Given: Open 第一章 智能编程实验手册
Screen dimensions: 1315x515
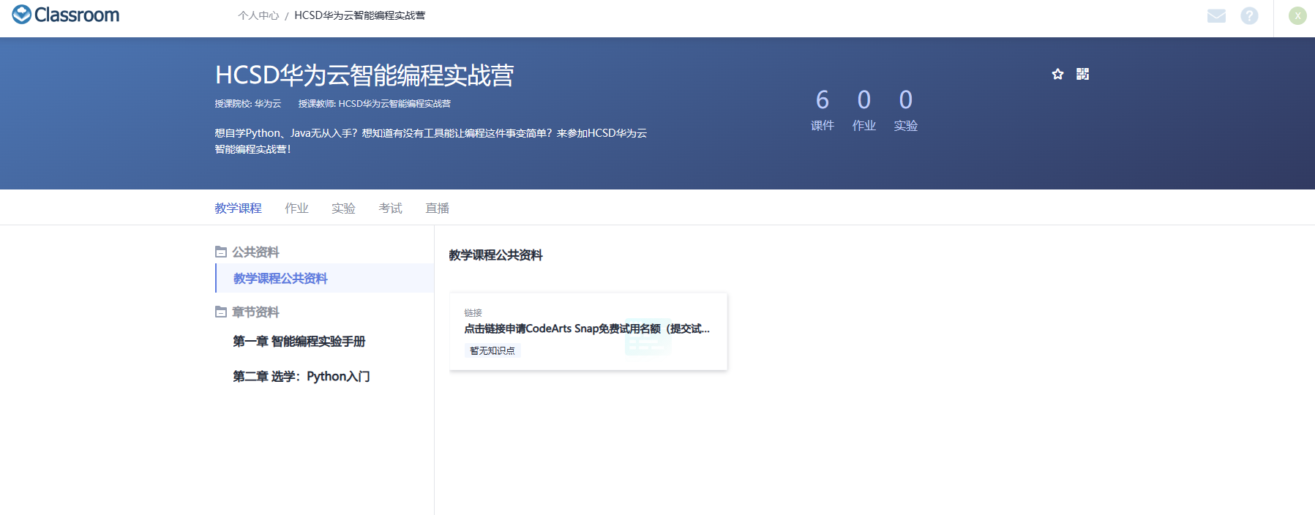Looking at the screenshot, I should (x=299, y=342).
